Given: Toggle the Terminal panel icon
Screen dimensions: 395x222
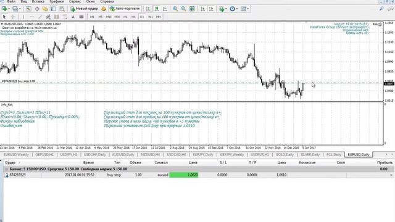Looking at the screenshot, I should click(54, 9).
